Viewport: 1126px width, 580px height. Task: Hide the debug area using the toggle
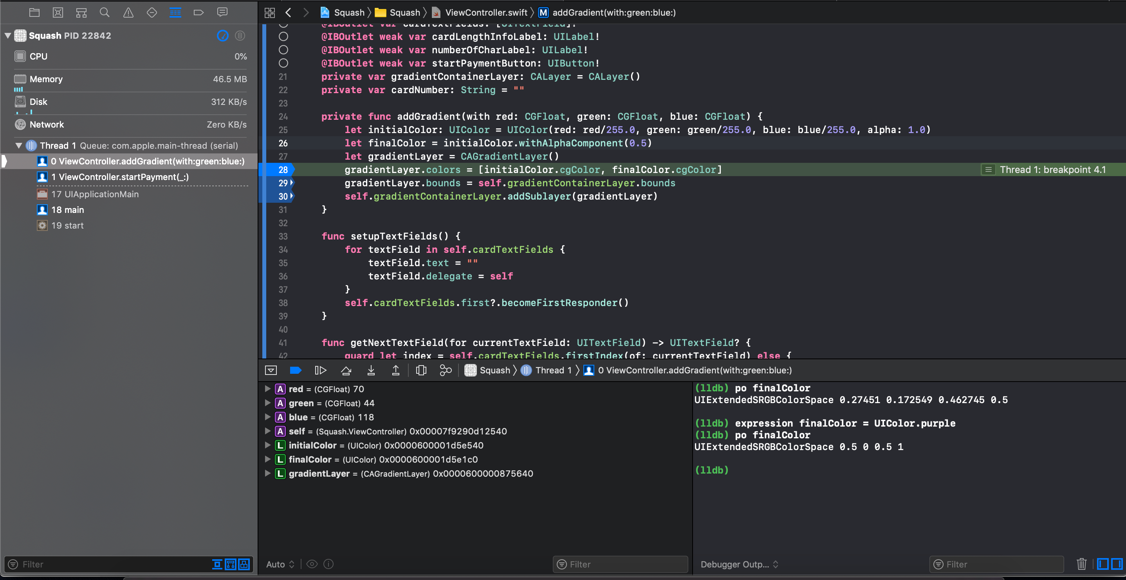pyautogui.click(x=271, y=370)
